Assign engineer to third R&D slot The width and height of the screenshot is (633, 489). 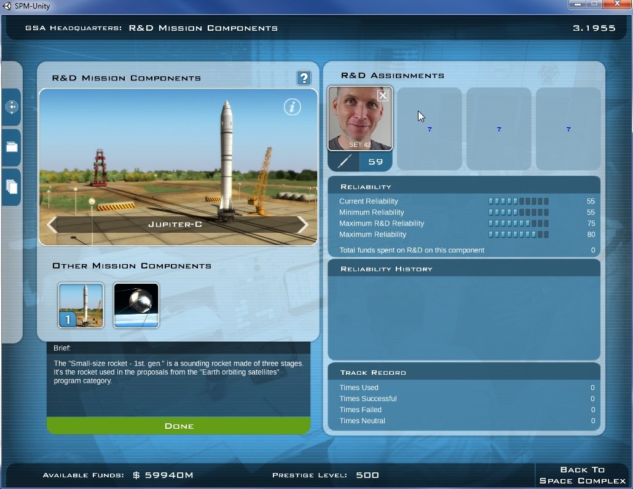[498, 129]
